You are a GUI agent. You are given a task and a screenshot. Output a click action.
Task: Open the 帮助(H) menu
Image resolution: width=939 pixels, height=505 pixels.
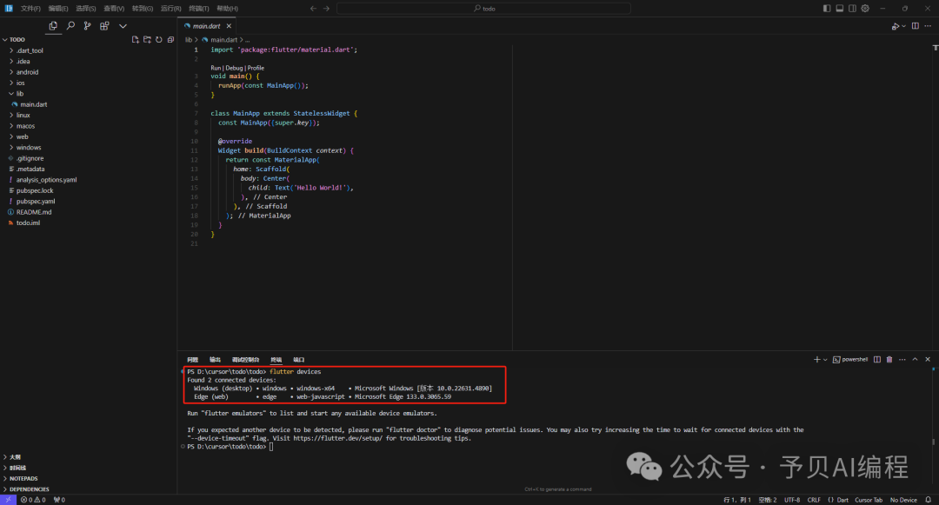227,9
